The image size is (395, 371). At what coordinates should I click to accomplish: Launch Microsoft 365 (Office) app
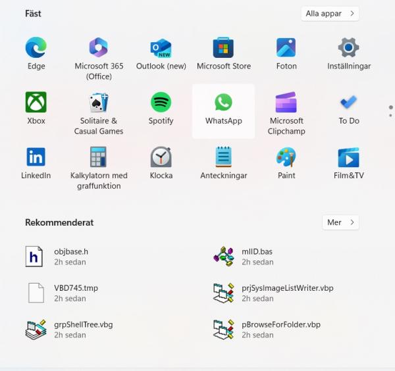[x=99, y=47]
